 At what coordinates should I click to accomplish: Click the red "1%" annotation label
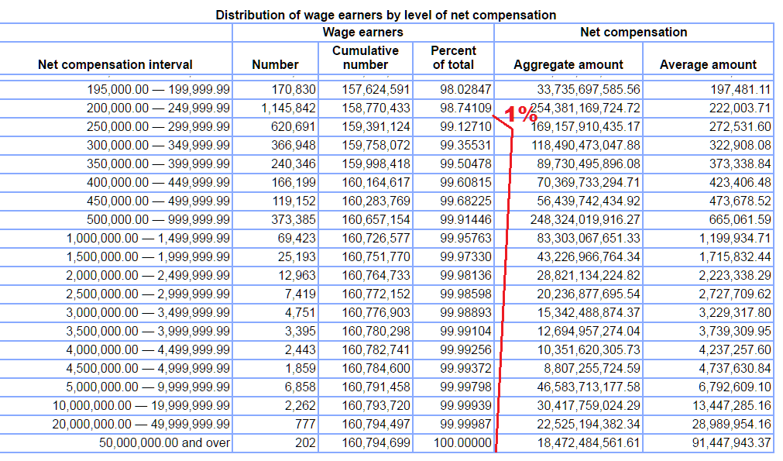click(521, 115)
